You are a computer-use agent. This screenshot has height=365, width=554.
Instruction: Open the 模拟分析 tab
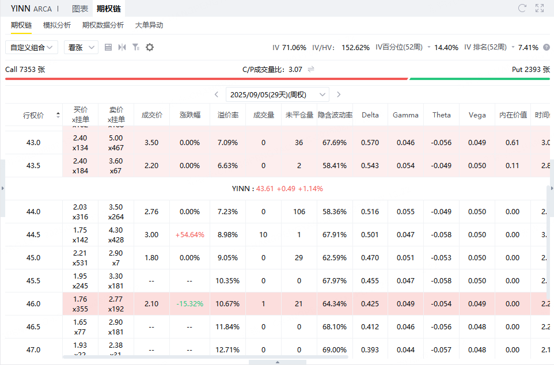pyautogui.click(x=57, y=25)
